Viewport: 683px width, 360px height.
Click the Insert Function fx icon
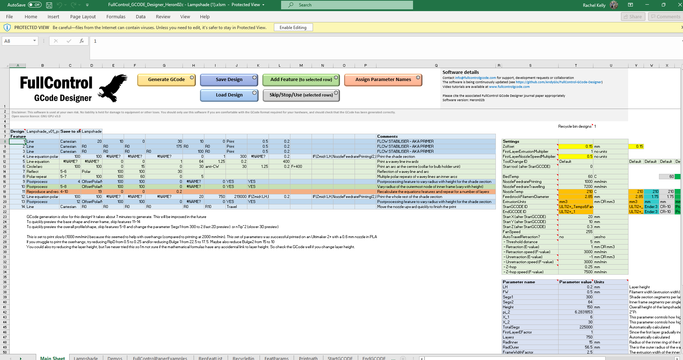coord(82,41)
